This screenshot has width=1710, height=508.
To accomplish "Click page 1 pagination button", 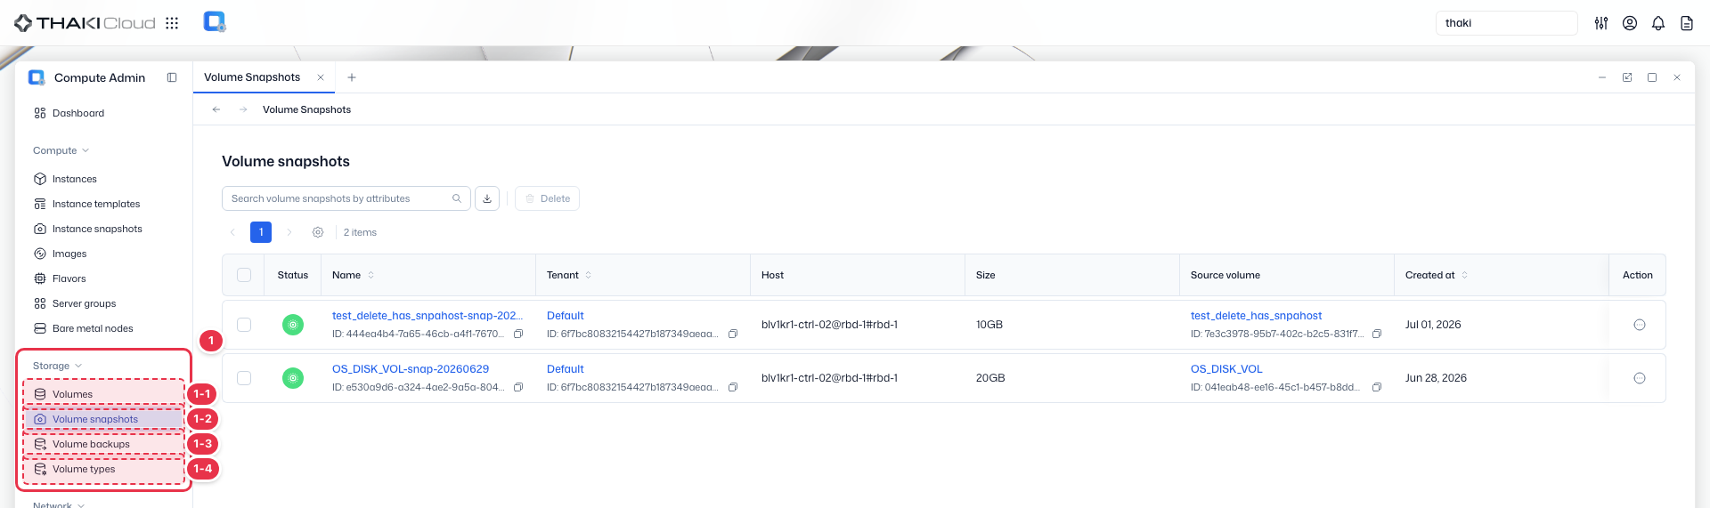I will pyautogui.click(x=261, y=232).
